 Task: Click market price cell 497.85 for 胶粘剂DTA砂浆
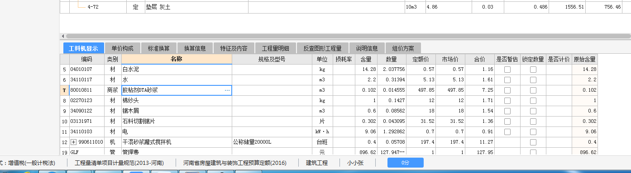[451, 90]
